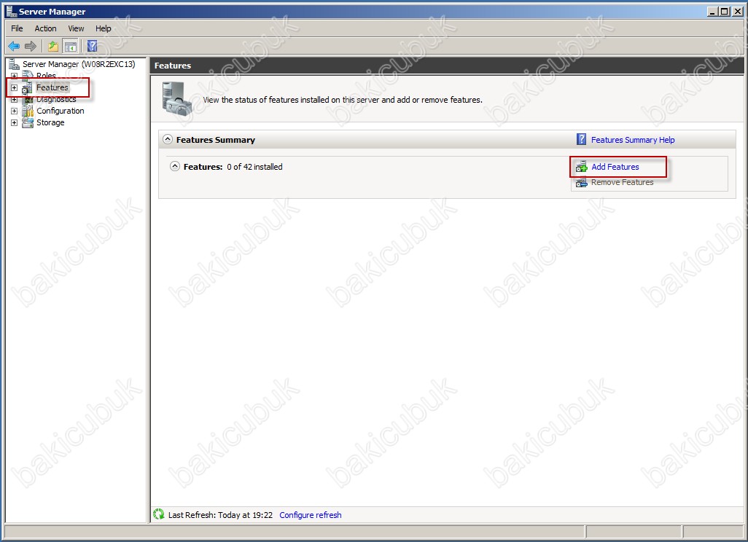This screenshot has width=748, height=542.
Task: Click the Configure refresh link
Action: coord(310,515)
